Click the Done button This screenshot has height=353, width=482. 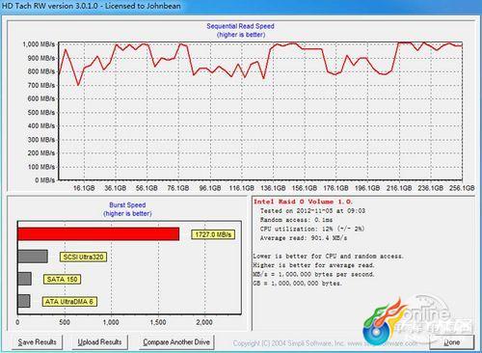point(452,342)
